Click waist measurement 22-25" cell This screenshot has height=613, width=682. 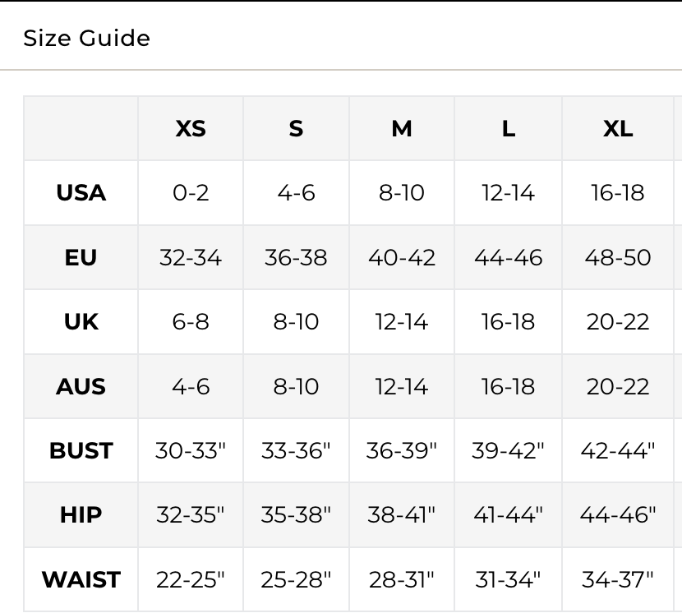coord(191,579)
